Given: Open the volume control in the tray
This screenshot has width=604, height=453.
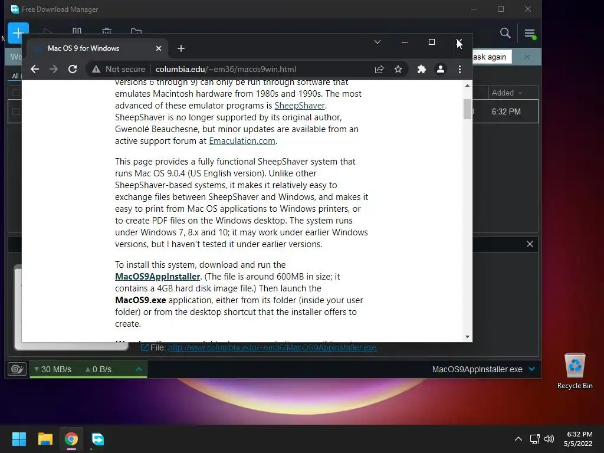Looking at the screenshot, I should click(x=549, y=439).
